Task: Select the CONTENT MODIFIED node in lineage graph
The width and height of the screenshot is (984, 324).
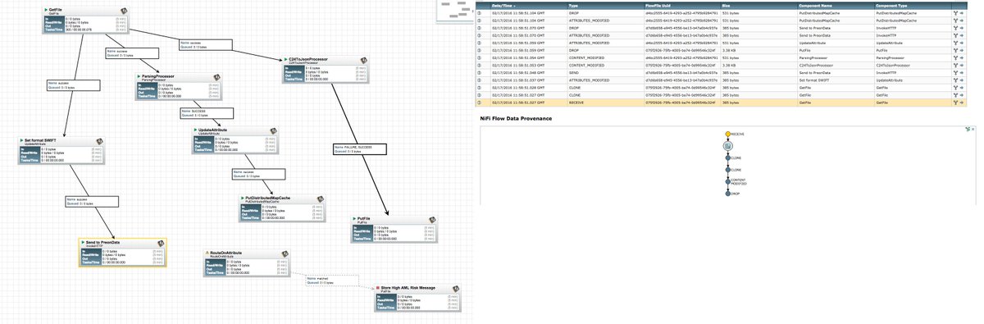Action: (727, 181)
